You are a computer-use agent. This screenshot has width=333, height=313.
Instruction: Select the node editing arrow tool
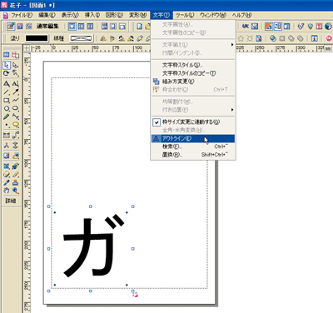16,66
